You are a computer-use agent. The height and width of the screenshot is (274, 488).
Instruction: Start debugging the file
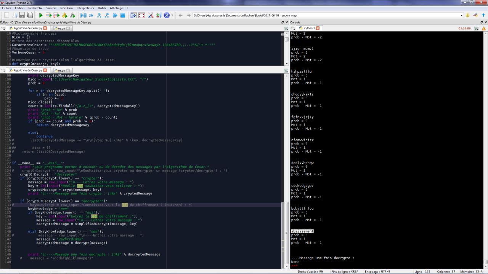[83, 15]
